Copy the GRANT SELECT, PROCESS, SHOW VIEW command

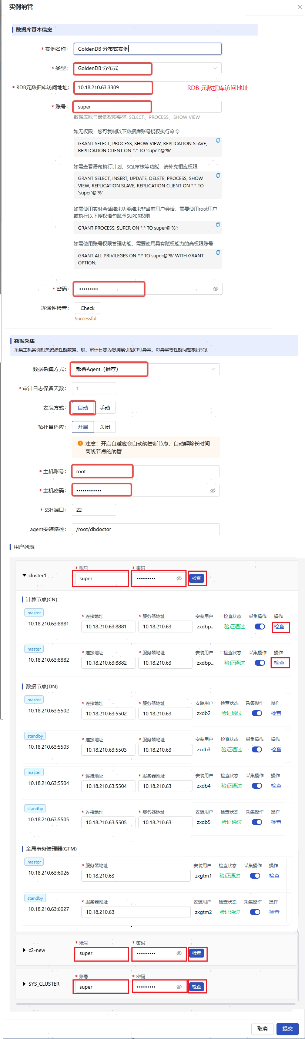[x=218, y=140]
